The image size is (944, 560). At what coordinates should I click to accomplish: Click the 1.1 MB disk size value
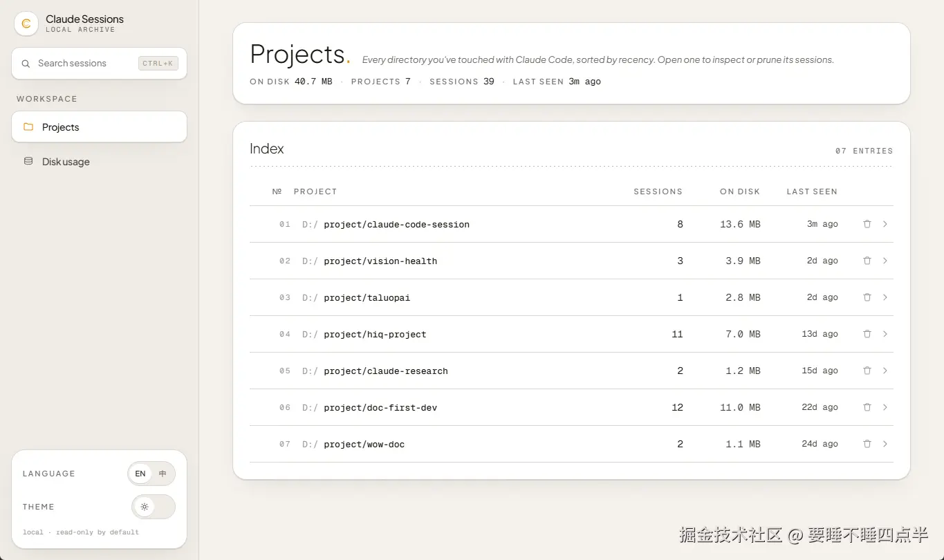743,444
